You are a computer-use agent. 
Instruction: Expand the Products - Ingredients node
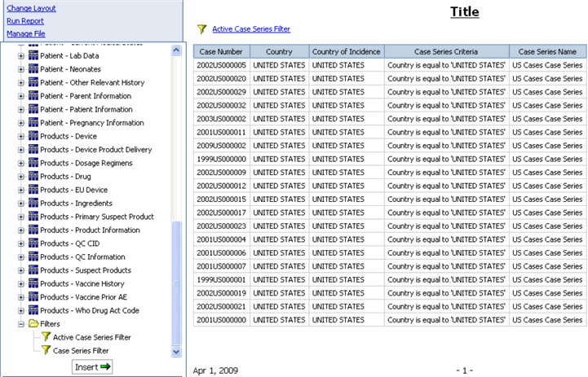21,204
